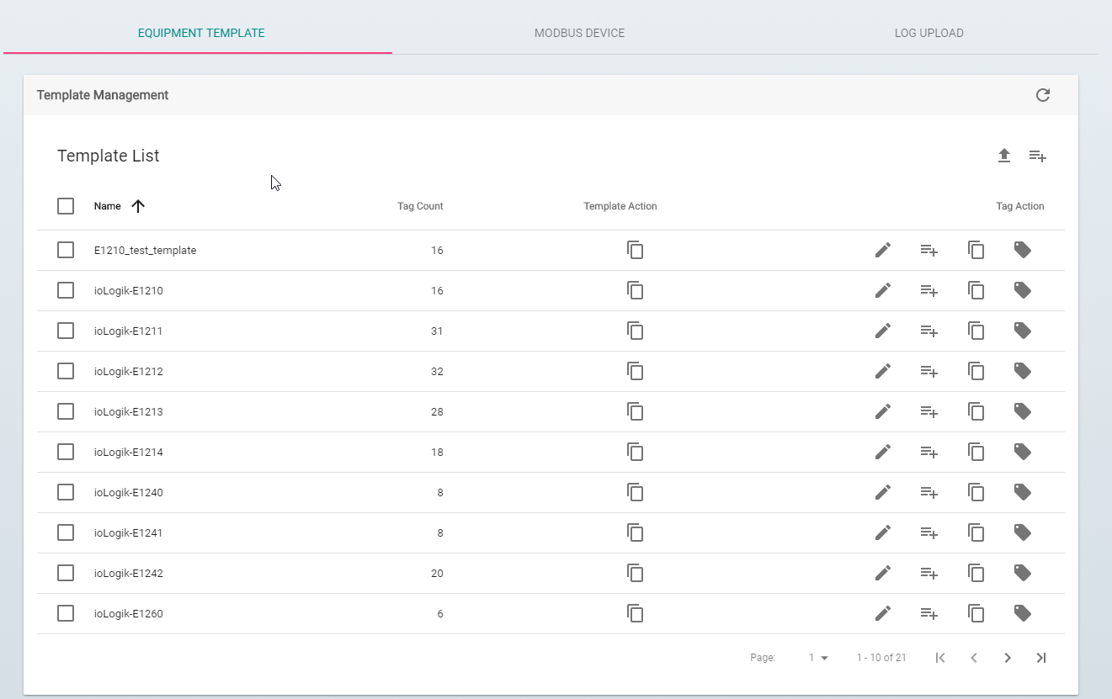
Task: Open the tag label icon for ioLogik-E1260
Action: tap(1023, 613)
